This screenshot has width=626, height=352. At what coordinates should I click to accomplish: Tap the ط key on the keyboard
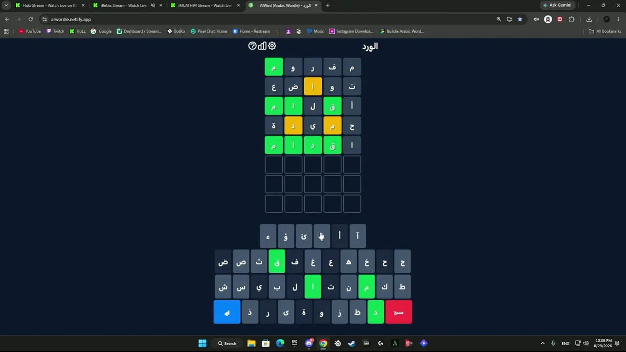402,287
